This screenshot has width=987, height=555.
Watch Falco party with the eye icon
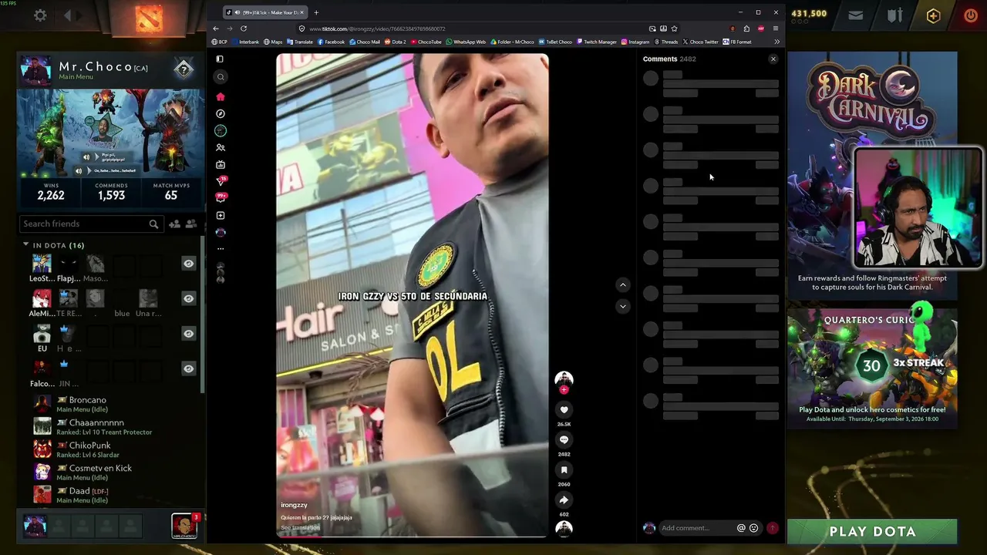click(x=188, y=368)
